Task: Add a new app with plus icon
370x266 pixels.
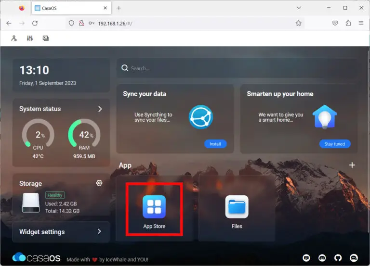Action: pyautogui.click(x=352, y=165)
